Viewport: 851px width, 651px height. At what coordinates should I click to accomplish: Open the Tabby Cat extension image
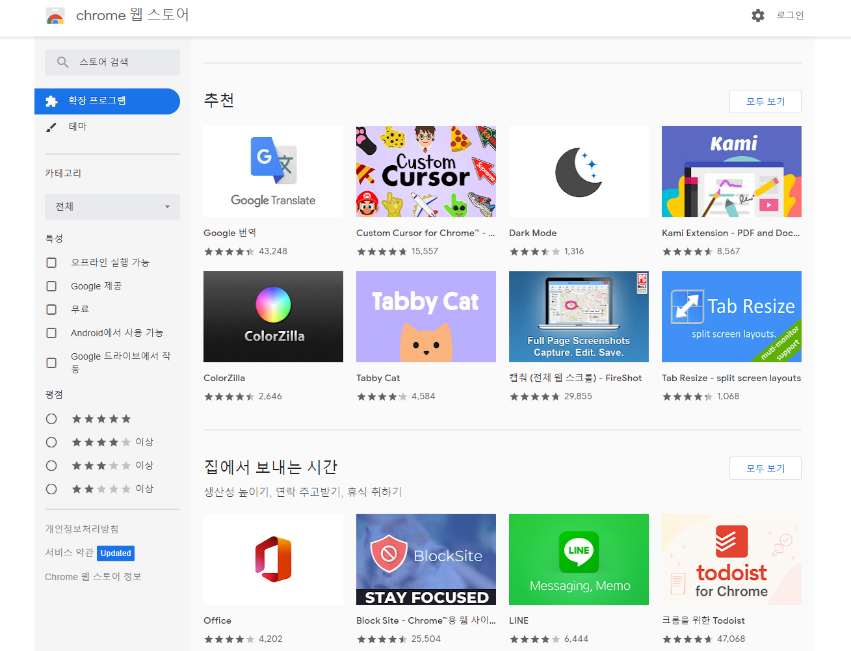tap(426, 317)
